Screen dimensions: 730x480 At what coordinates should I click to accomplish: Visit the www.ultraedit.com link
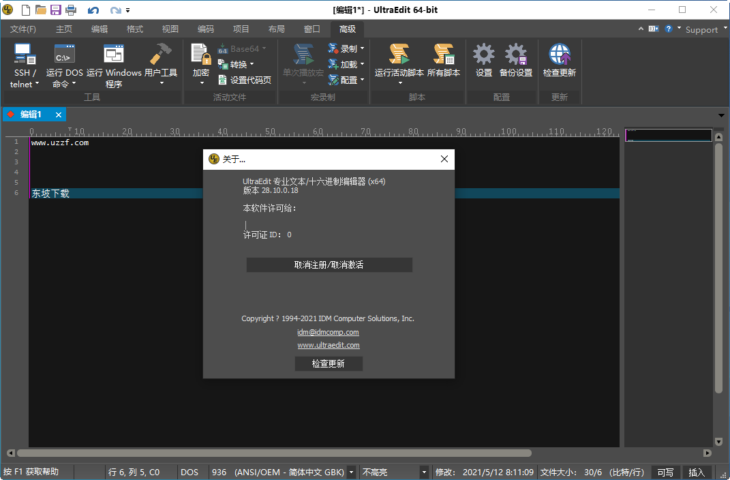(x=329, y=345)
